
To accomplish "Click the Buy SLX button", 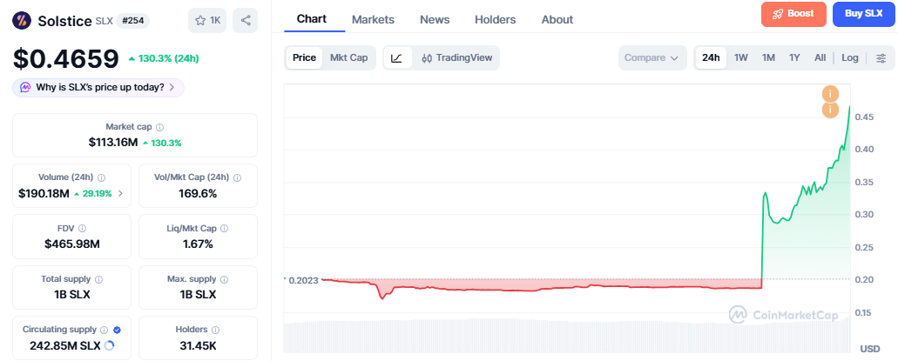I will coord(863,14).
